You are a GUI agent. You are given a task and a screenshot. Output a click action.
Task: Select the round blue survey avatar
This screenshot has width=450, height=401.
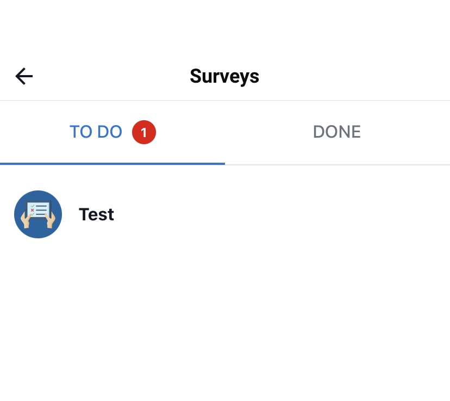tap(38, 214)
